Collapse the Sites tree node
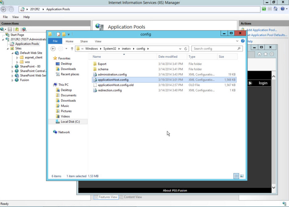Viewport: 289px width, 207px height. coord(8,49)
